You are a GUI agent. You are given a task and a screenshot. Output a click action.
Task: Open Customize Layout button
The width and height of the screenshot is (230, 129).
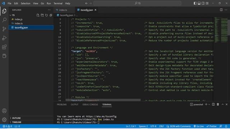[x=207, y=3]
